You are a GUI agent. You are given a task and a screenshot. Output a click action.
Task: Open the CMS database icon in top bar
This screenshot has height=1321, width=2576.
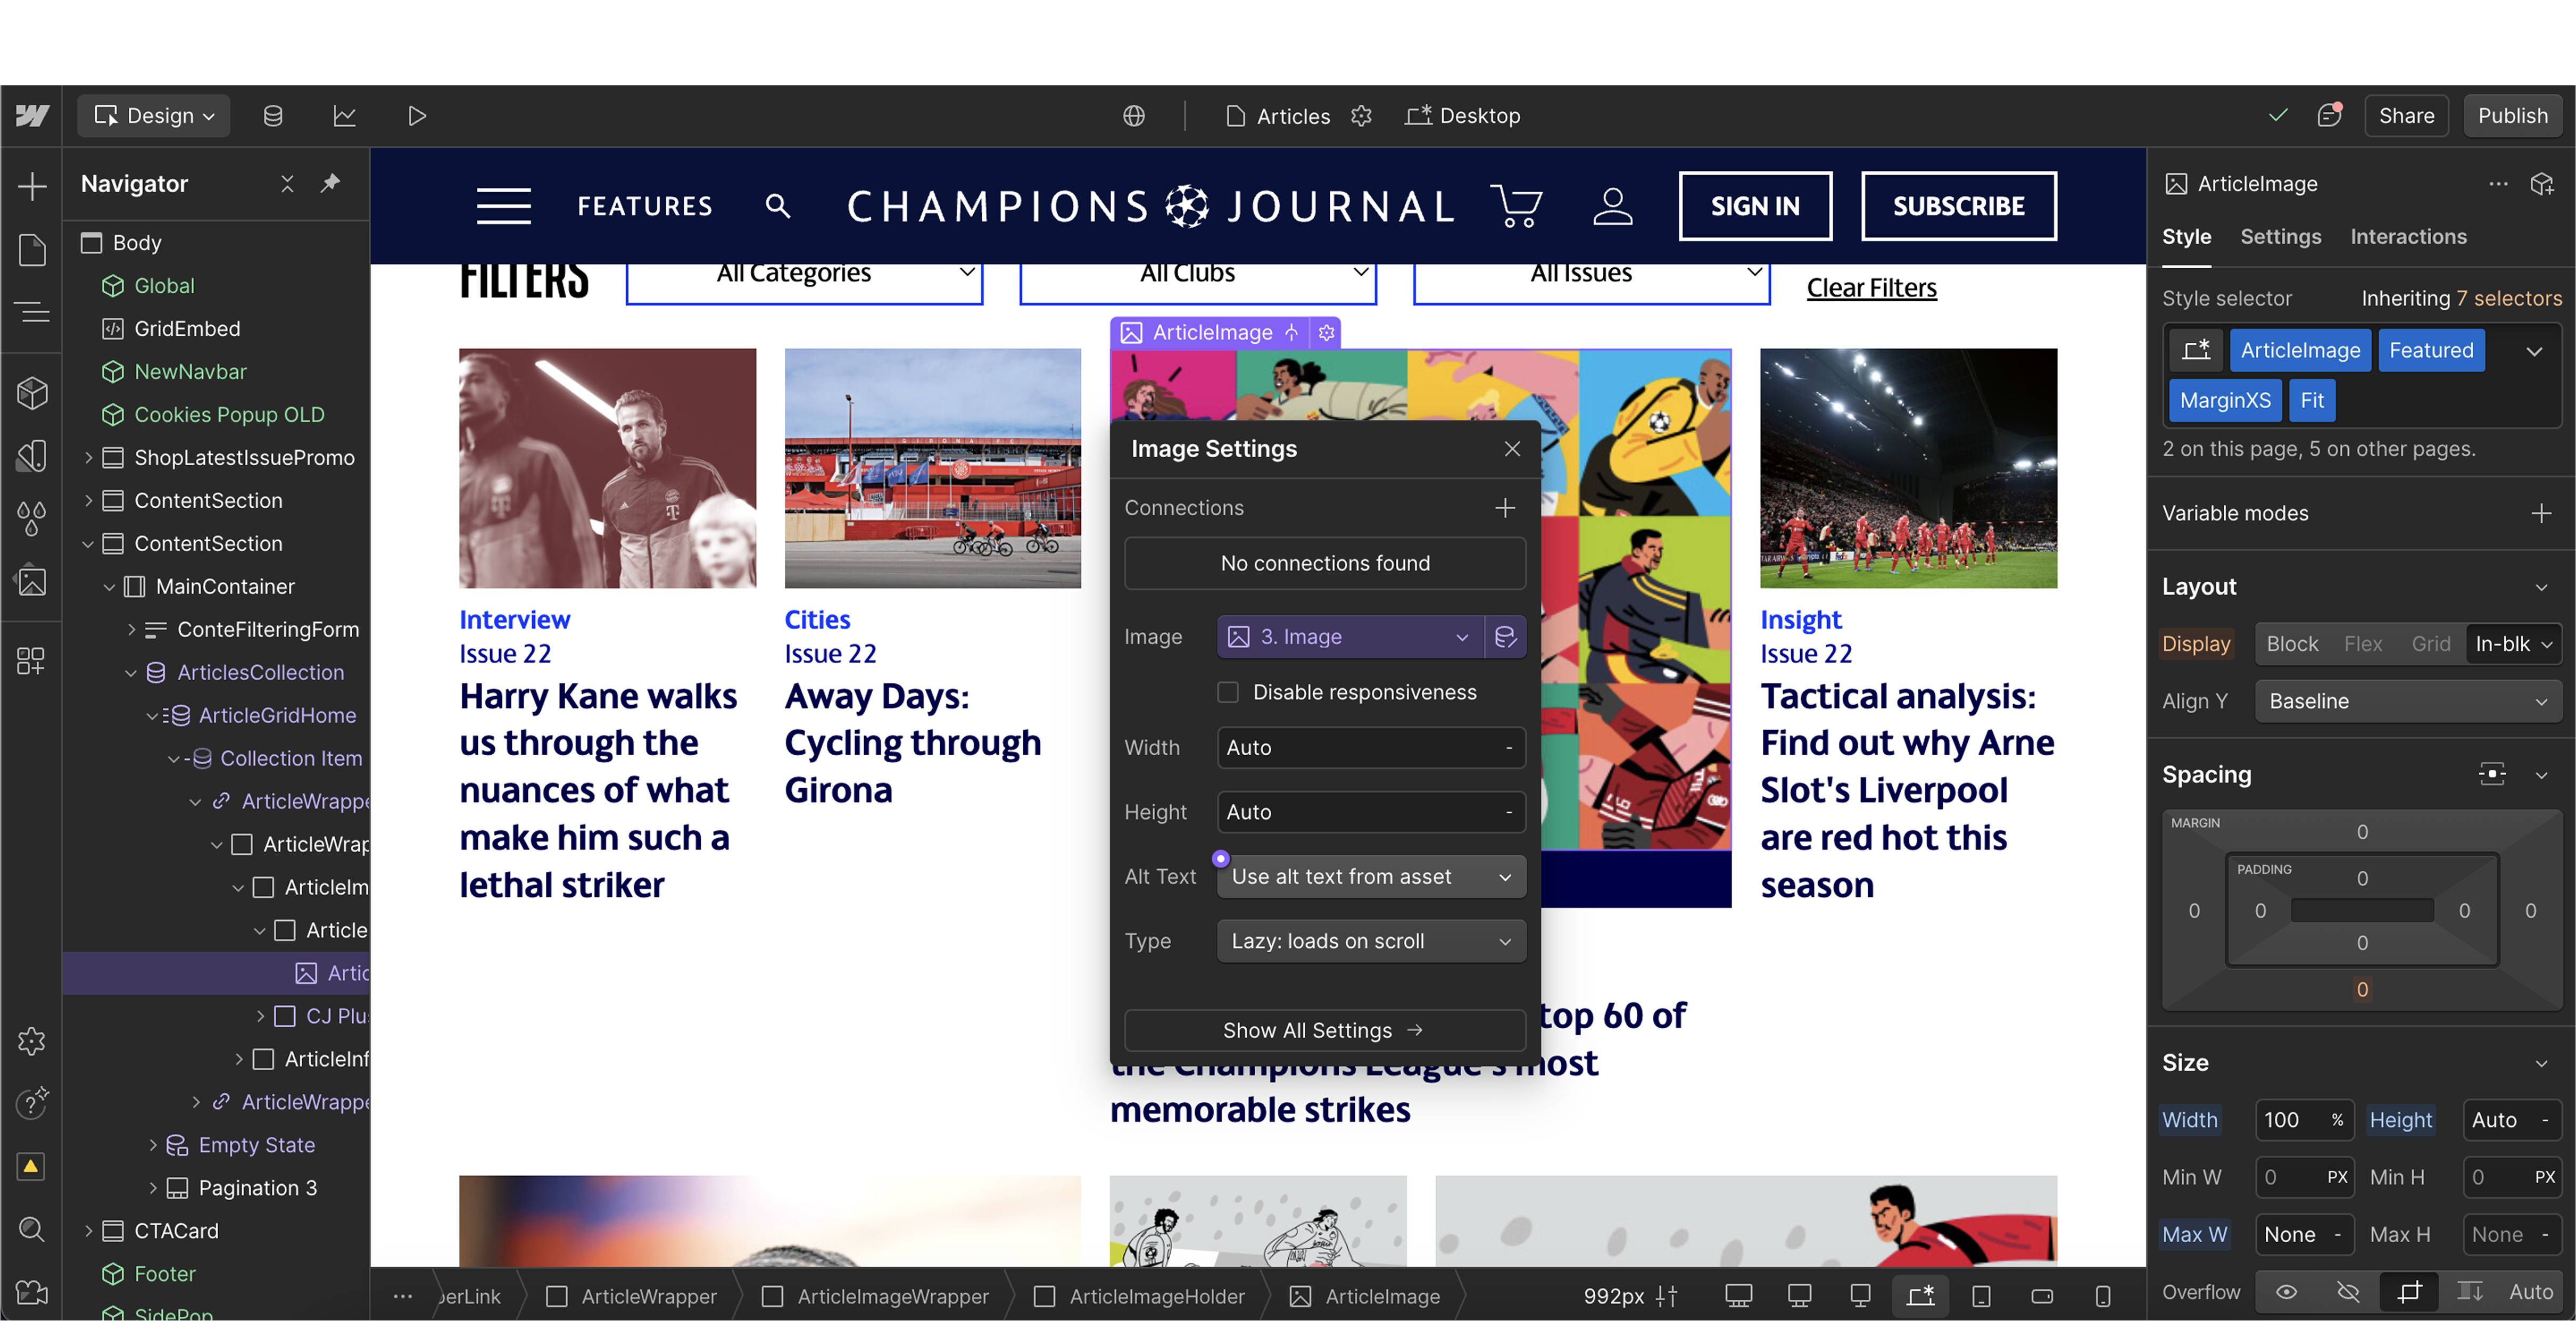coord(273,116)
